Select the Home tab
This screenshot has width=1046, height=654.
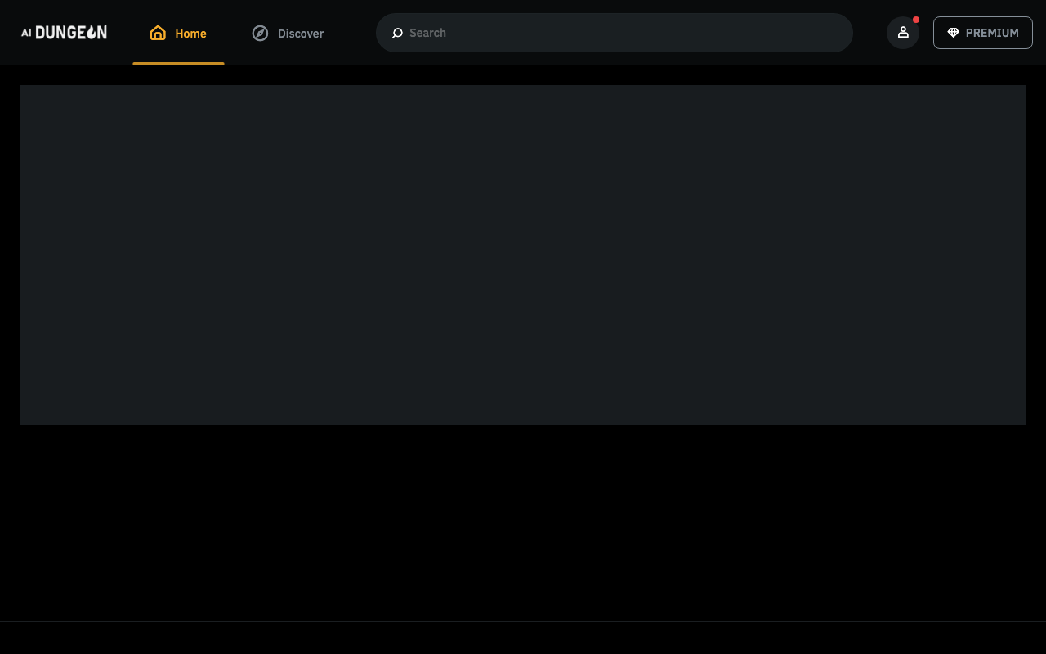(178, 33)
